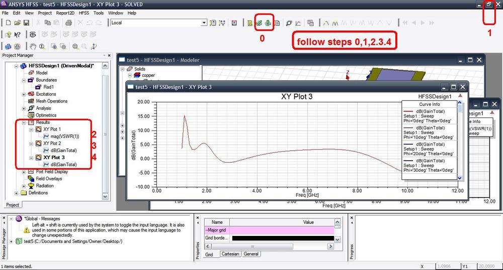Click the yellow list icon left of Validate

click(x=250, y=23)
